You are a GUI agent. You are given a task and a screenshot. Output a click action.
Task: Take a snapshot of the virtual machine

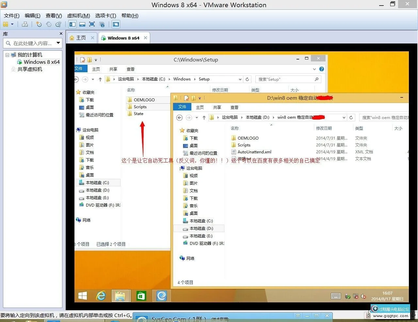coord(39,24)
